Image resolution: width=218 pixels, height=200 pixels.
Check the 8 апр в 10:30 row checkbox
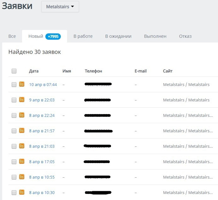(14, 192)
